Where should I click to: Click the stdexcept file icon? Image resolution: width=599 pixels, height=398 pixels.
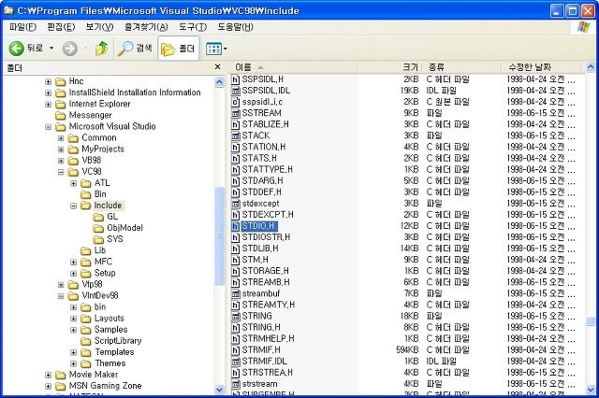pos(236,204)
